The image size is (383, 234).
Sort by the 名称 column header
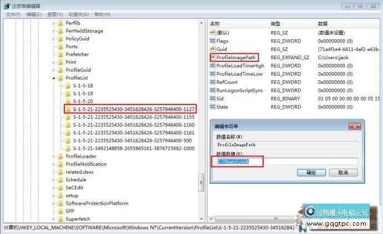(x=238, y=24)
